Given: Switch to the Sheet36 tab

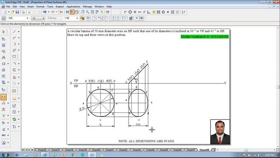Looking at the screenshot, I should [x=42, y=150].
